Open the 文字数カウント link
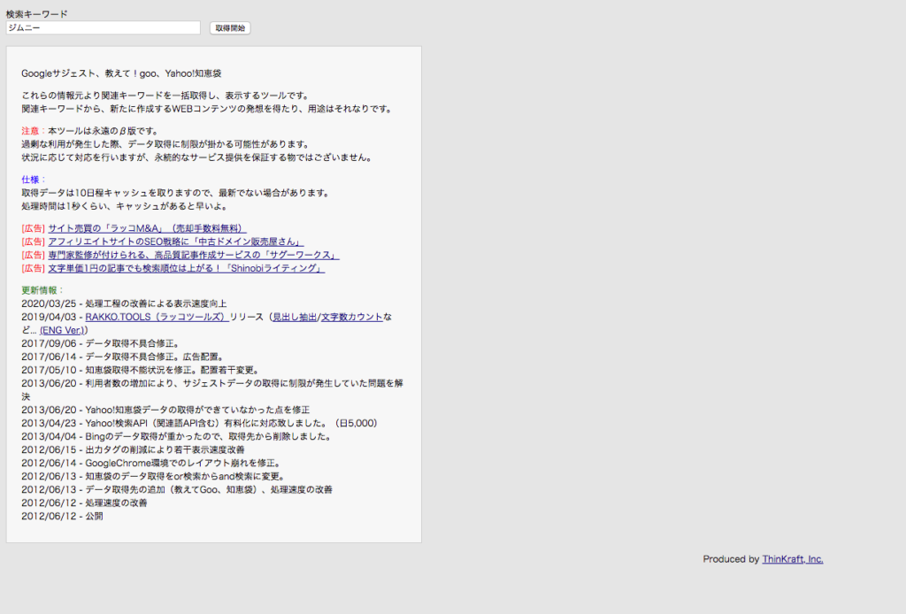Viewport: 906px width, 614px height. click(x=351, y=317)
